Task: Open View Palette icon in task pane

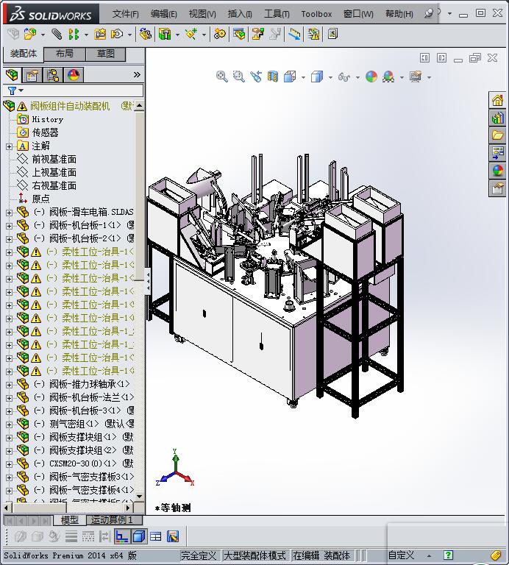Action: [497, 153]
